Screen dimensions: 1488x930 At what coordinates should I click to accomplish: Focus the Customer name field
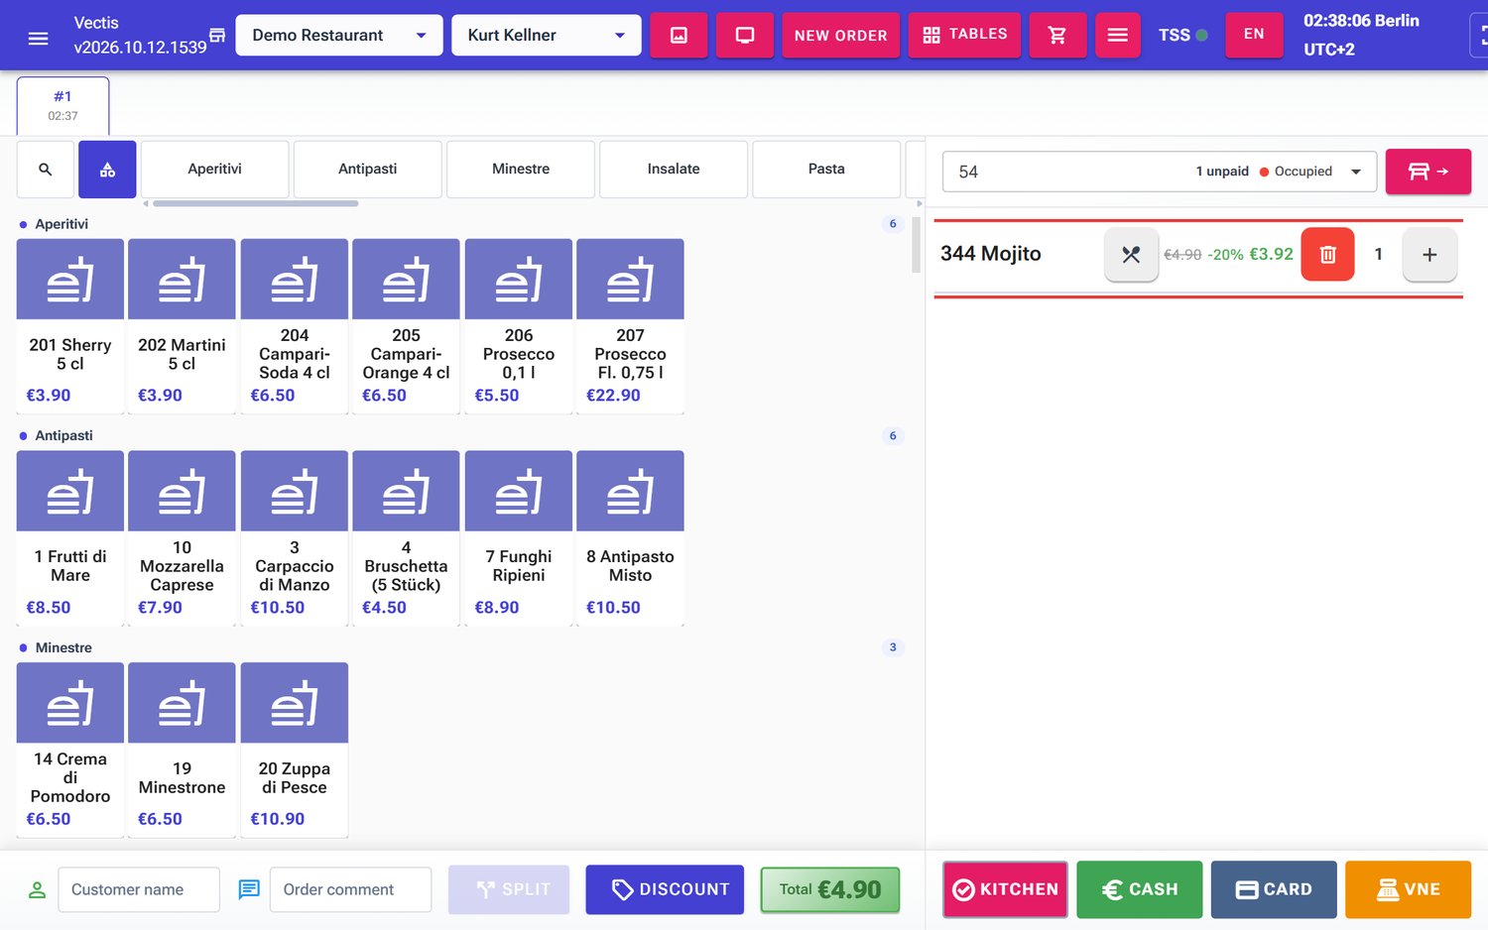pyautogui.click(x=139, y=889)
